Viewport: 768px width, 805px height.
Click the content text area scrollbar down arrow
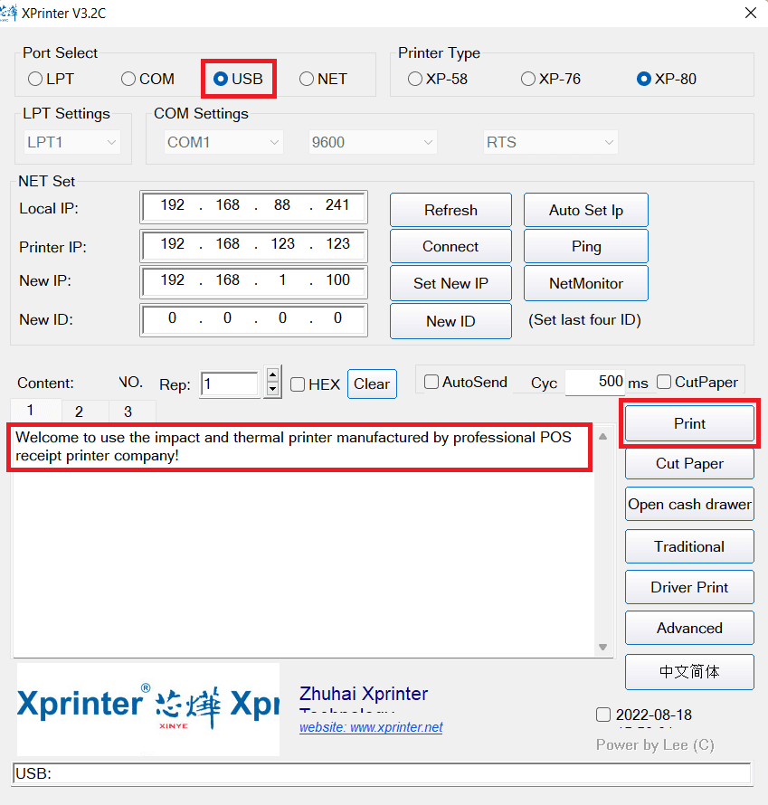pyautogui.click(x=602, y=647)
